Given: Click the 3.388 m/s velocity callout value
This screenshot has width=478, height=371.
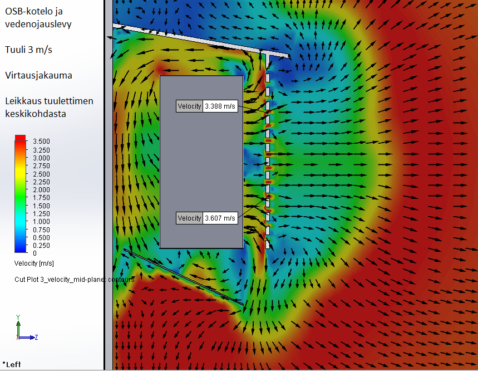Looking at the screenshot, I should pos(220,106).
